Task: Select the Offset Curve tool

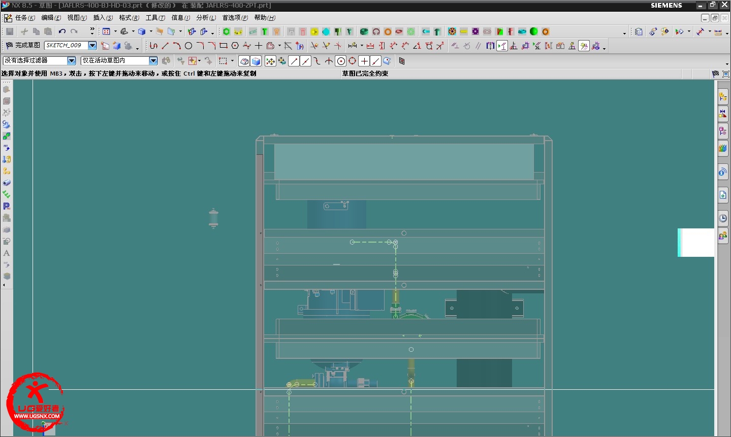Action: [271, 46]
